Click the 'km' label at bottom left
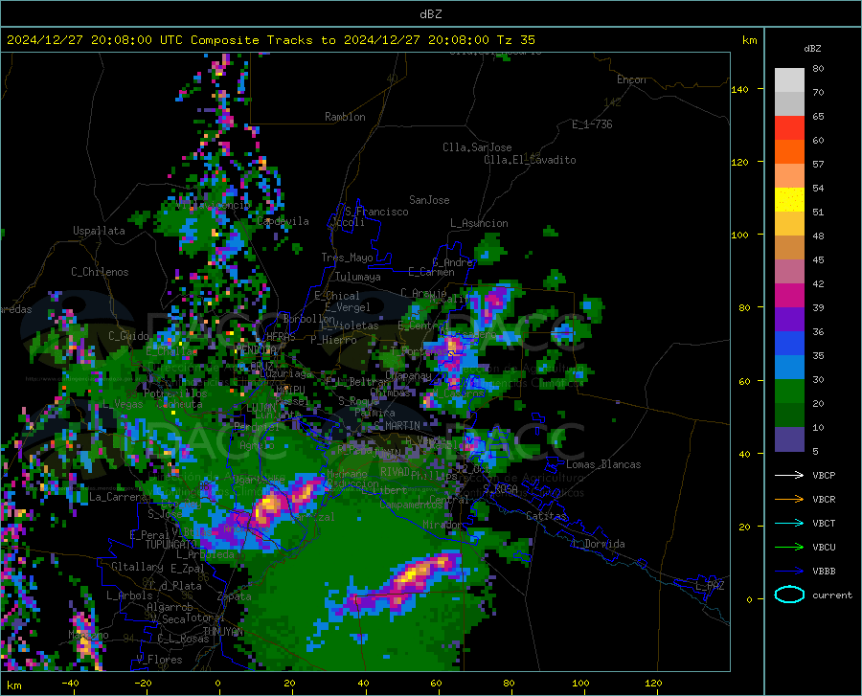 13,685
